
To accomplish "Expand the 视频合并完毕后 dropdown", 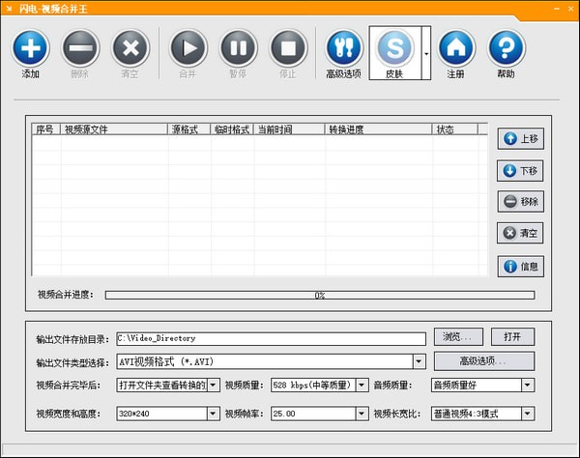I will [213, 386].
